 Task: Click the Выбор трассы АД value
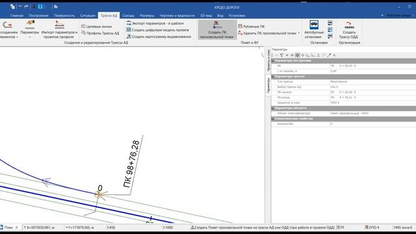pyautogui.click(x=372, y=87)
